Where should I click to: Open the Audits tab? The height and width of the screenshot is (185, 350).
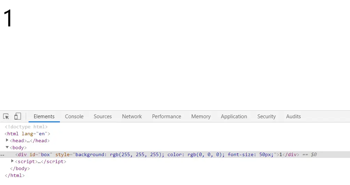tap(293, 116)
